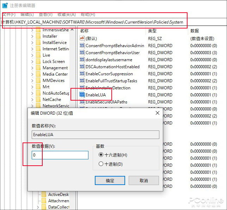Viewport: 227px width, 210px height.
Task: Click the EnableLUA DWORD value icon
Action: (82, 95)
